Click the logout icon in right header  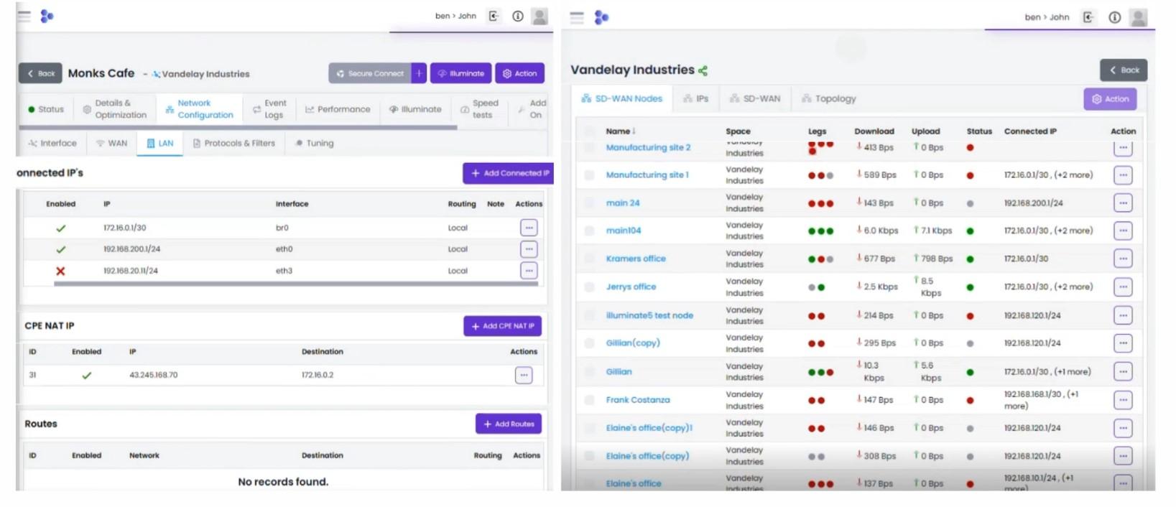point(1088,17)
